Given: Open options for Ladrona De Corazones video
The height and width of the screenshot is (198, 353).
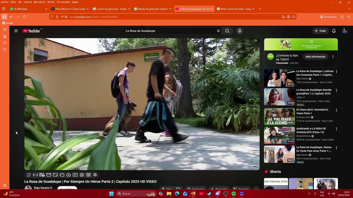Looking at the screenshot, I should click(336, 71).
